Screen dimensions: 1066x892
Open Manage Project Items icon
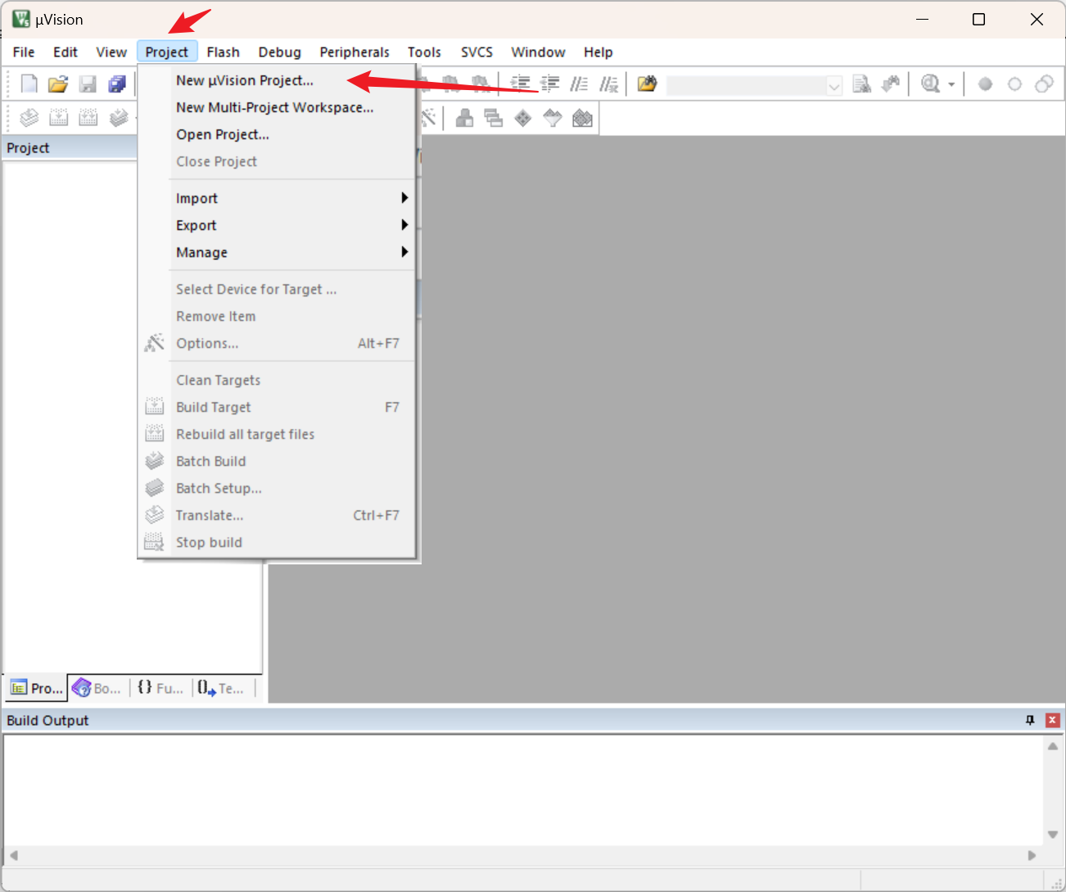[464, 118]
